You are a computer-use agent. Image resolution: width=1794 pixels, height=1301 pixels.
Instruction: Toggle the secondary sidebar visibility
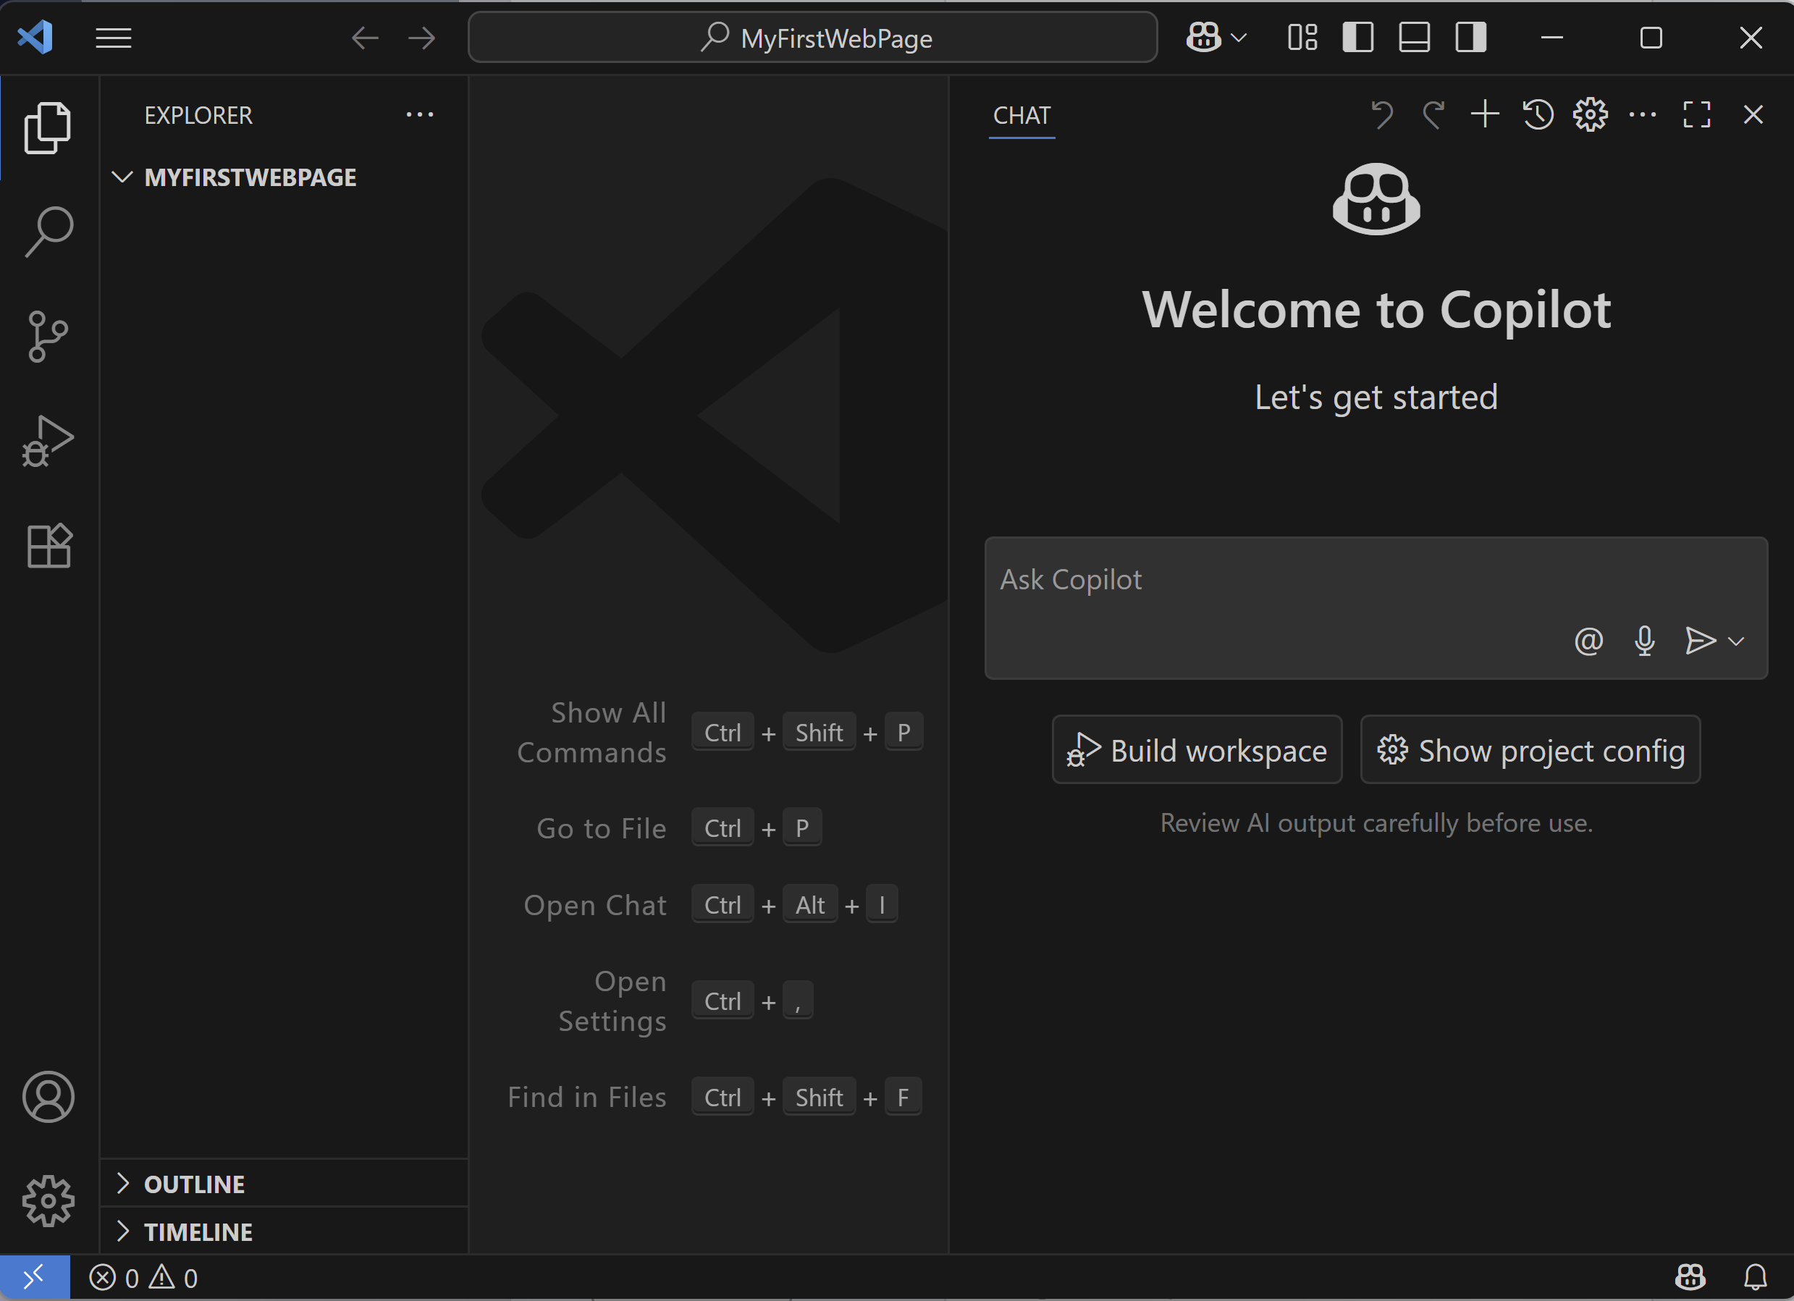pos(1469,37)
